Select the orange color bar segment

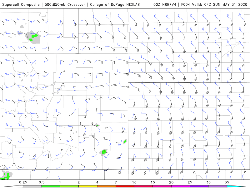106,186
